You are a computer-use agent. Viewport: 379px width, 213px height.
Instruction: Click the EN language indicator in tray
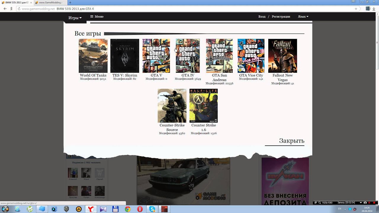339,209
